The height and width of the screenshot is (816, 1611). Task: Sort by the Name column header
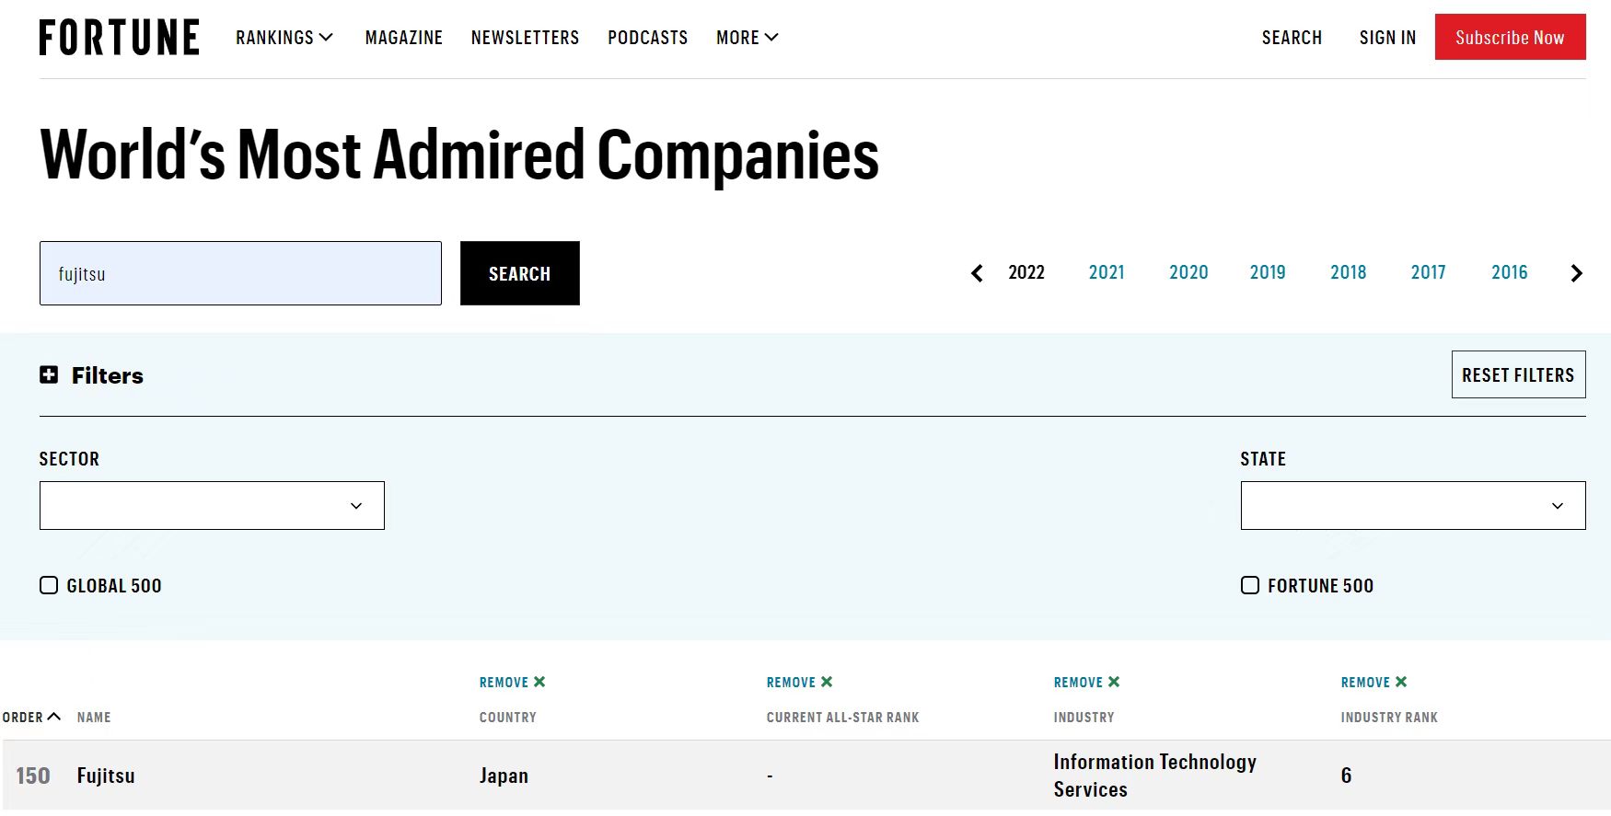click(94, 717)
